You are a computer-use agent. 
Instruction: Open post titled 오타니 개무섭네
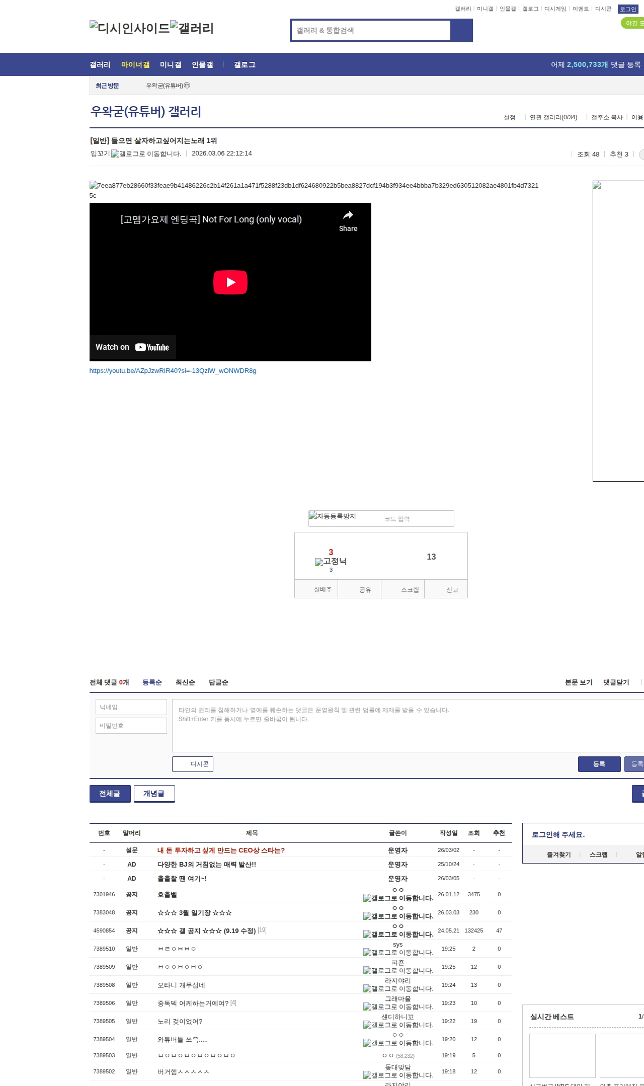pyautogui.click(x=181, y=985)
